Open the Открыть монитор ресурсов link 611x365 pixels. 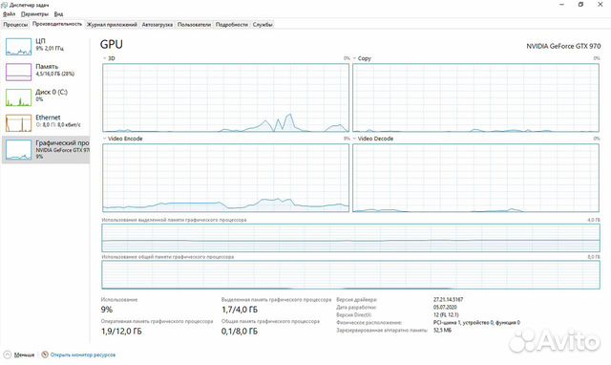[83, 354]
